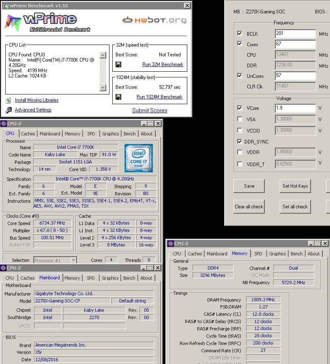Switch to Caches tab in CPU window
The width and height of the screenshot is (330, 364).
(28, 134)
